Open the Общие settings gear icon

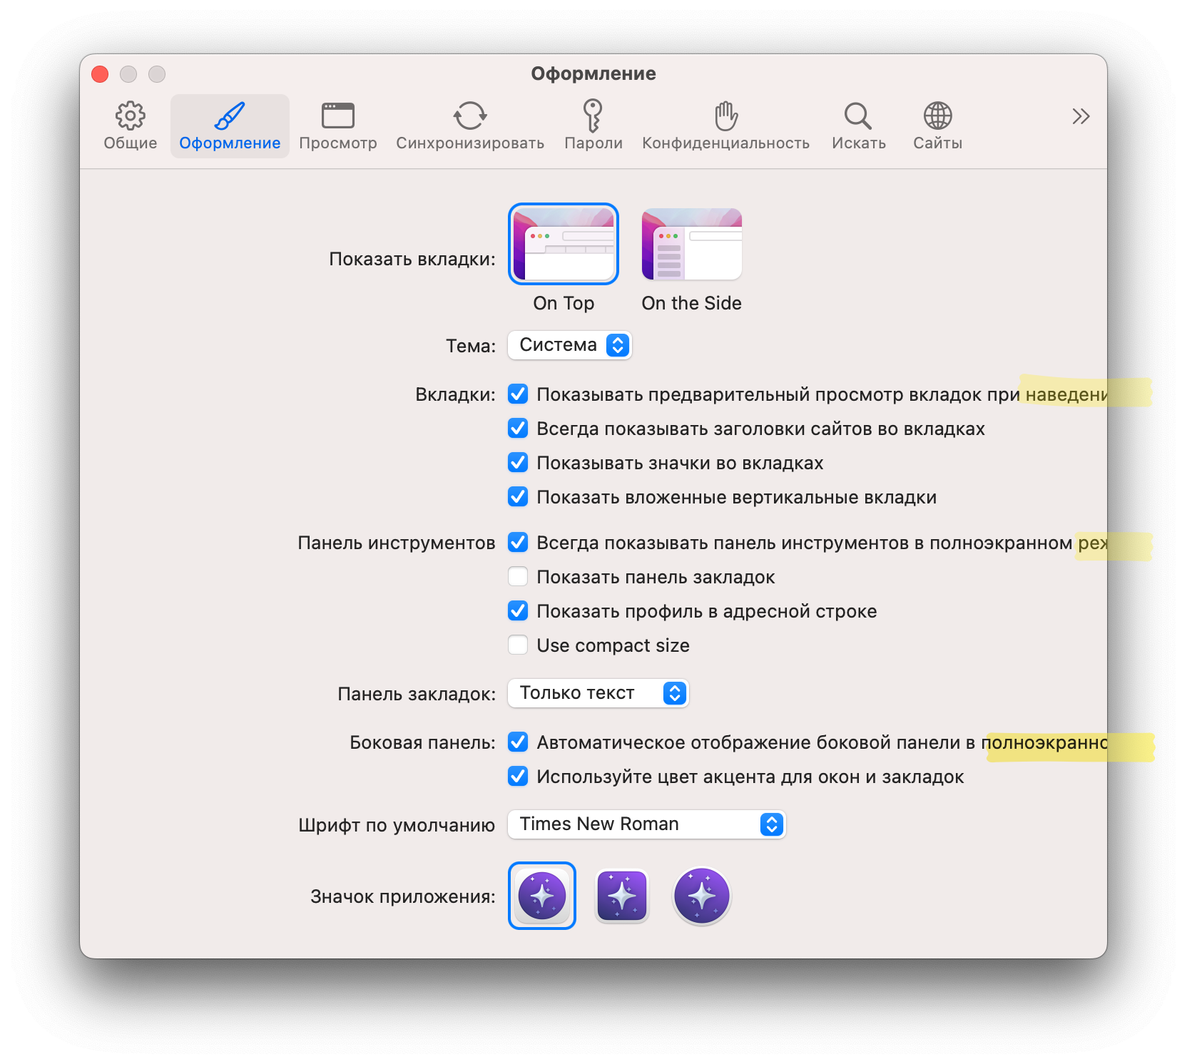tap(130, 116)
